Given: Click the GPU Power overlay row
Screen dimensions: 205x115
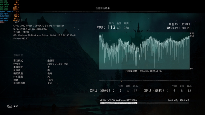Looking at the screenshot, I should pos(9,10).
